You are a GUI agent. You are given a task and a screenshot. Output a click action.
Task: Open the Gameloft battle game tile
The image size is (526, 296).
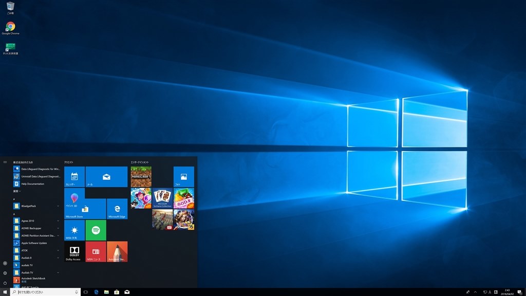point(162,219)
